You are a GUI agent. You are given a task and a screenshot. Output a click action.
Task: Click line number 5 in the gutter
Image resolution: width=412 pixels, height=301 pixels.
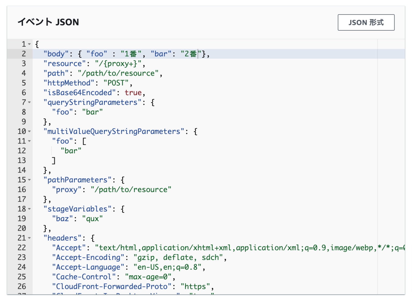[x=24, y=83]
